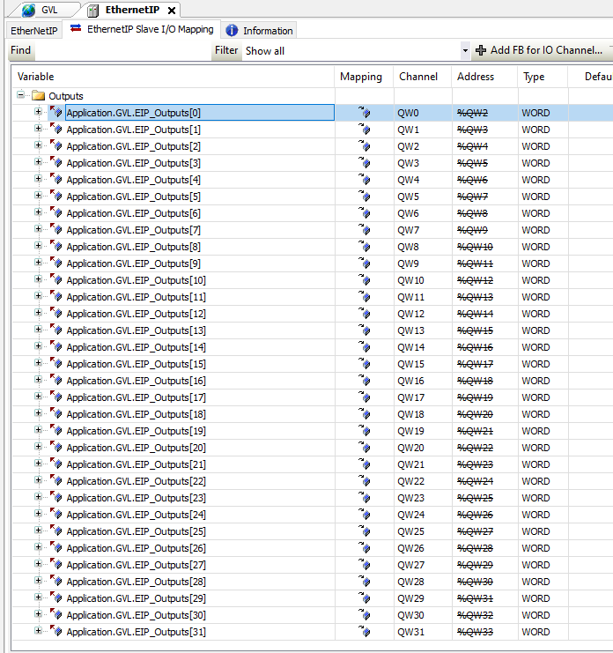Viewport: 613px width, 653px height.
Task: Click variable icon beside EIP_Outputs[5]
Action: (56, 197)
